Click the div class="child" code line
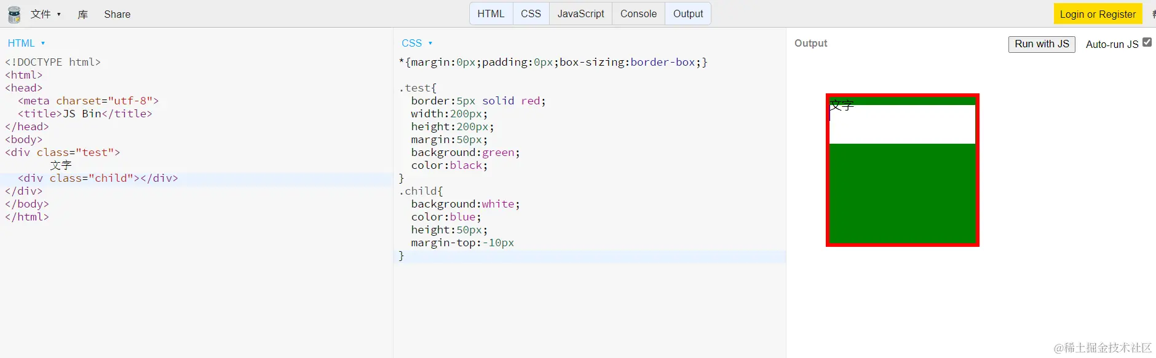1156x358 pixels. point(98,178)
